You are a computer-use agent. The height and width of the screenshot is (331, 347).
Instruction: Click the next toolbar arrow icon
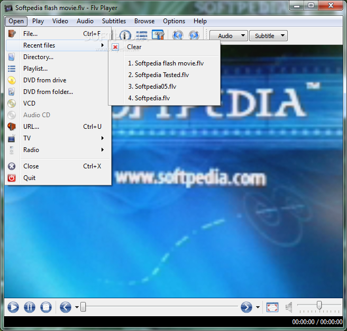click(x=194, y=35)
